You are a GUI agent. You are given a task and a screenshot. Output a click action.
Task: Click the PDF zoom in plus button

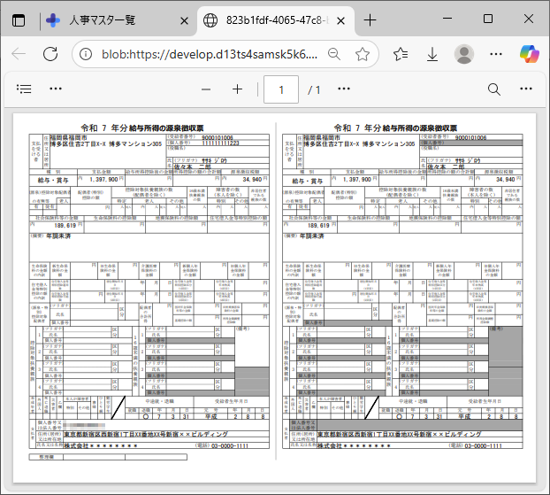coord(237,89)
